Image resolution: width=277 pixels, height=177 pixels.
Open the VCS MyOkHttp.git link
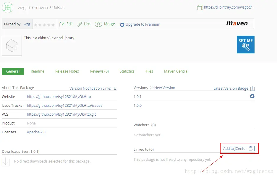61,114
